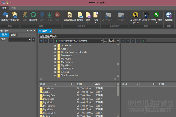This screenshot has width=176, height=117.
Task: Launch UltraCompare from ribbon
Action: click(146, 16)
